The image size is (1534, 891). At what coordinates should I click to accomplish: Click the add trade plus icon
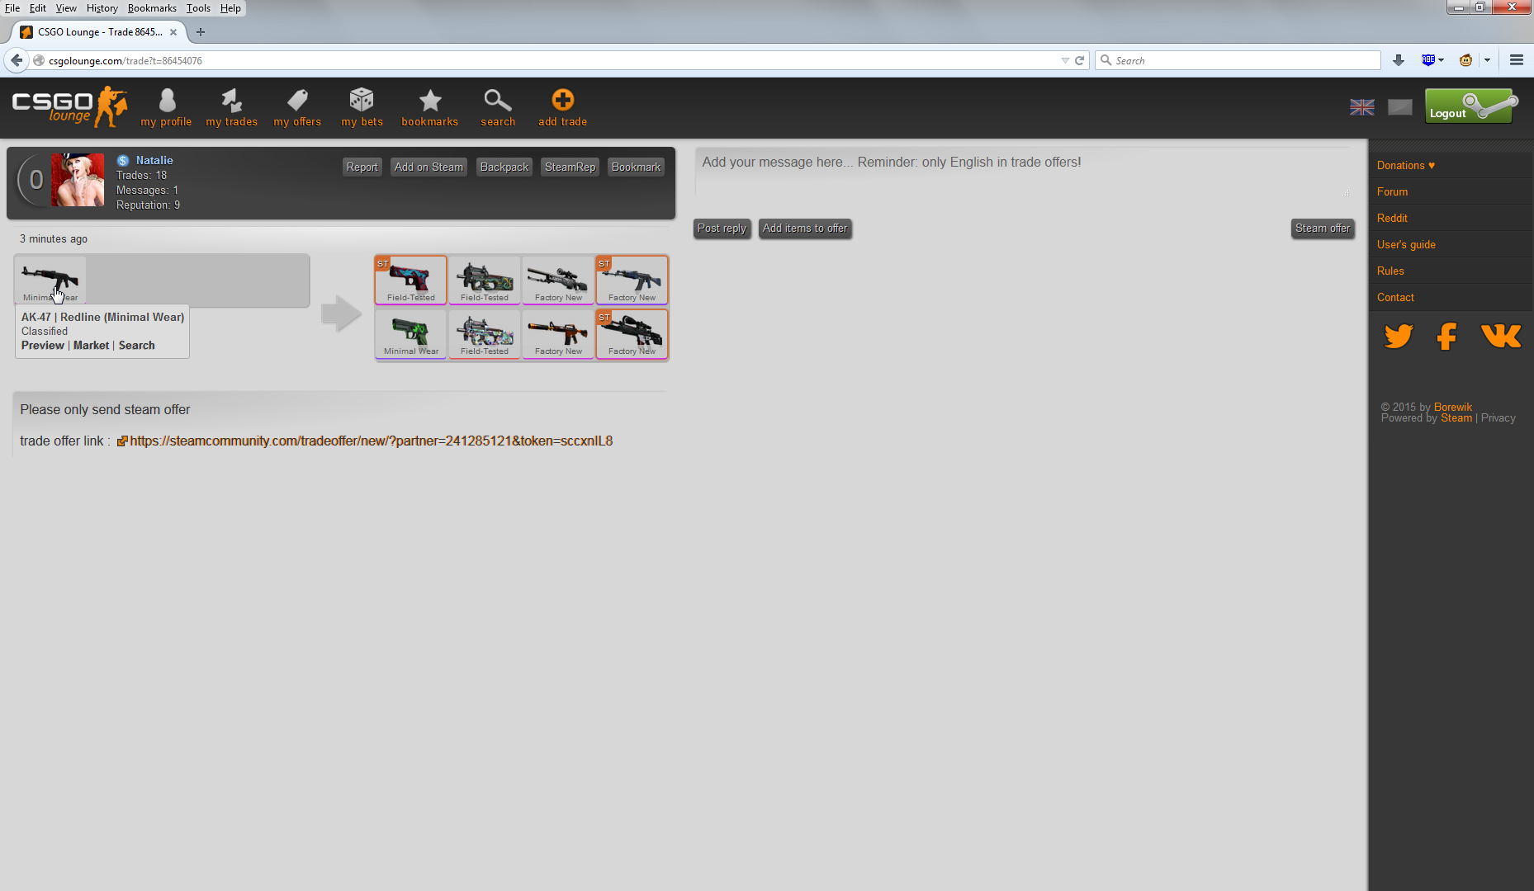[x=562, y=101]
